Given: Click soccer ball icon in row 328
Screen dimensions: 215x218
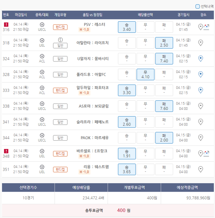Looking at the screenshot, I should [42, 72].
